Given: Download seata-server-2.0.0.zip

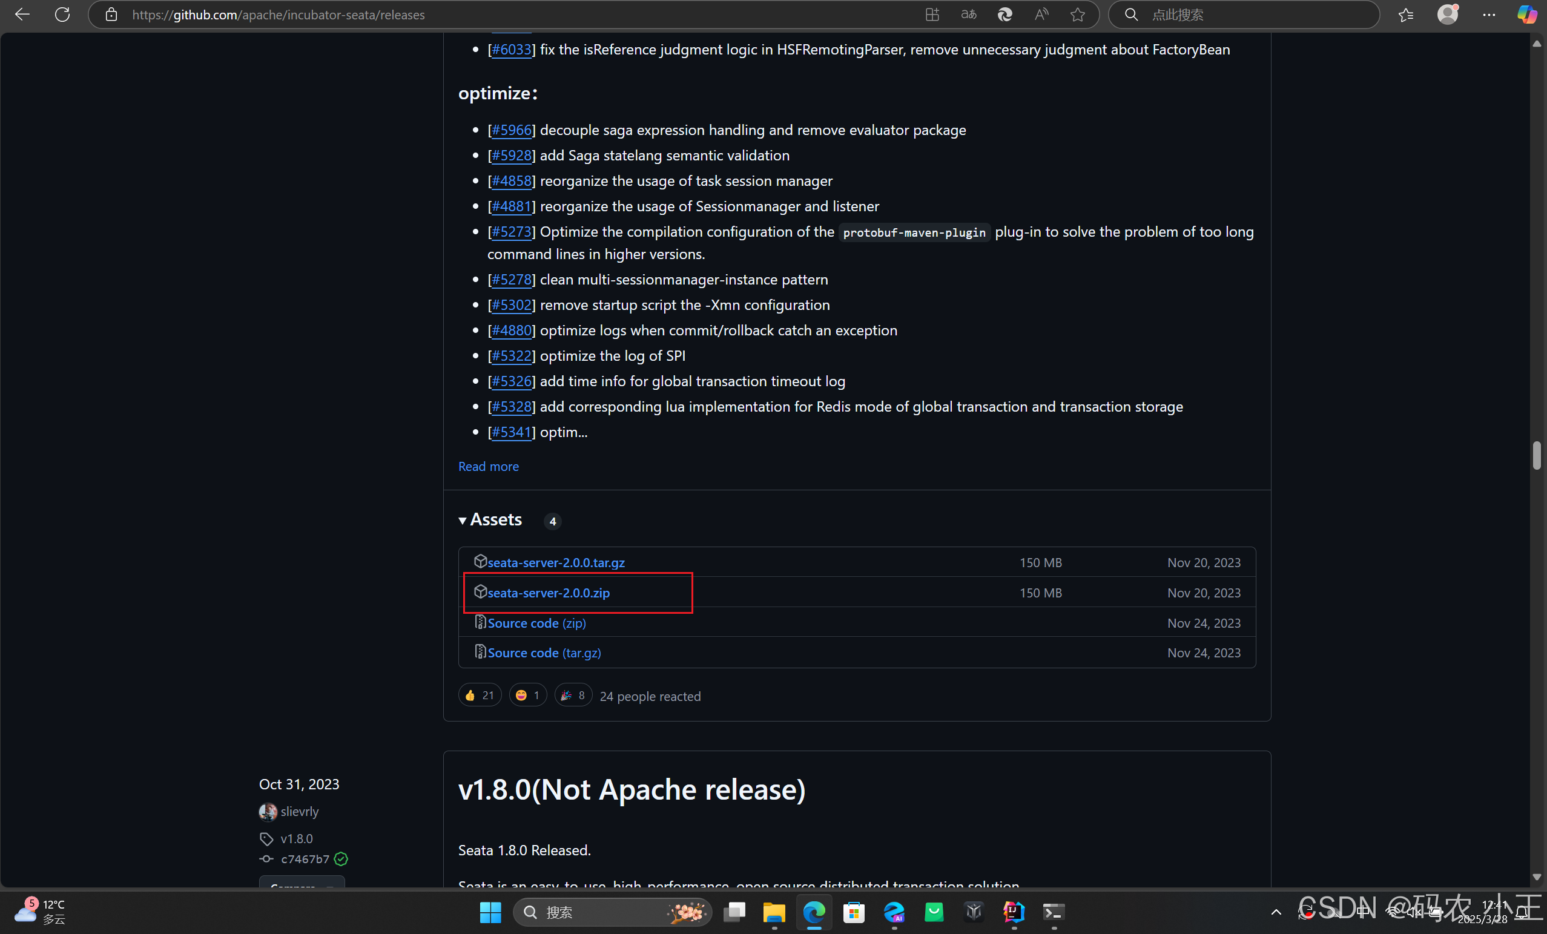Looking at the screenshot, I should click(548, 593).
